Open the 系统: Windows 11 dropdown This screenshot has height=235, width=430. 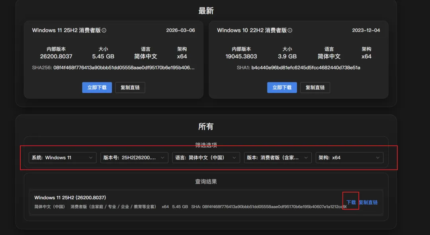63,158
